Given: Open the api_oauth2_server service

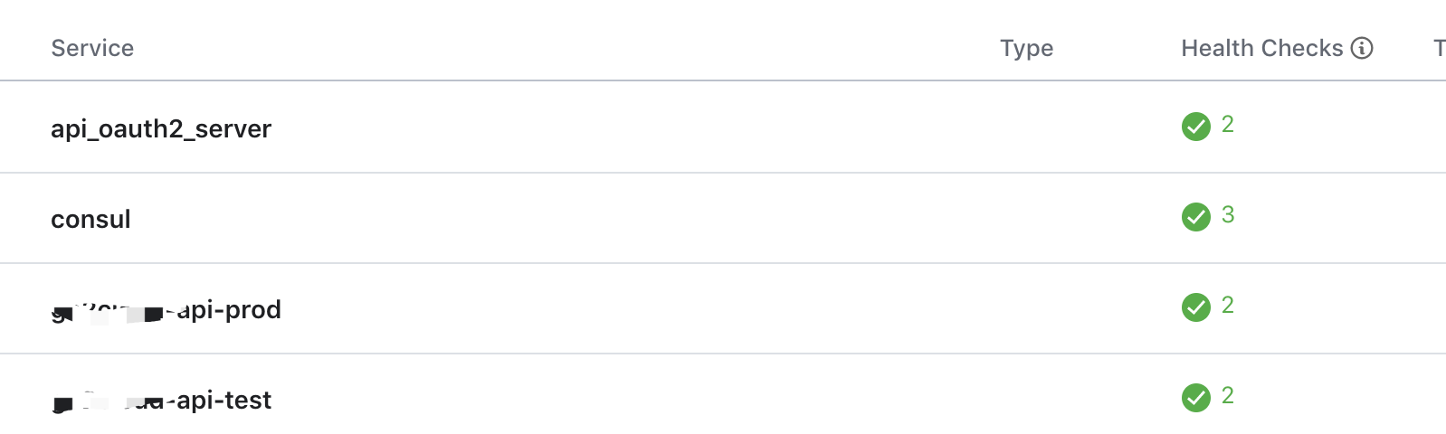Looking at the screenshot, I should [x=161, y=128].
